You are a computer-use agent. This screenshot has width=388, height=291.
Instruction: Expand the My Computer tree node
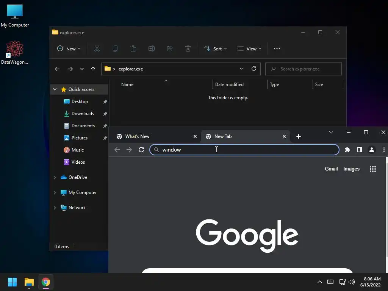[x=55, y=192]
